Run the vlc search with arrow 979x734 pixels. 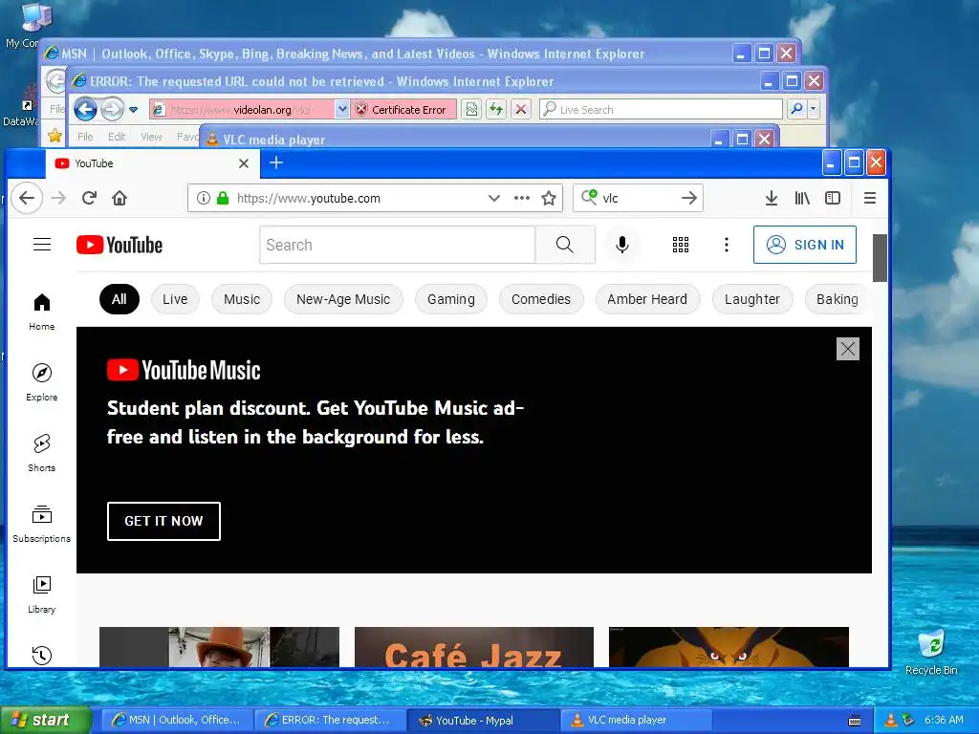tap(689, 199)
